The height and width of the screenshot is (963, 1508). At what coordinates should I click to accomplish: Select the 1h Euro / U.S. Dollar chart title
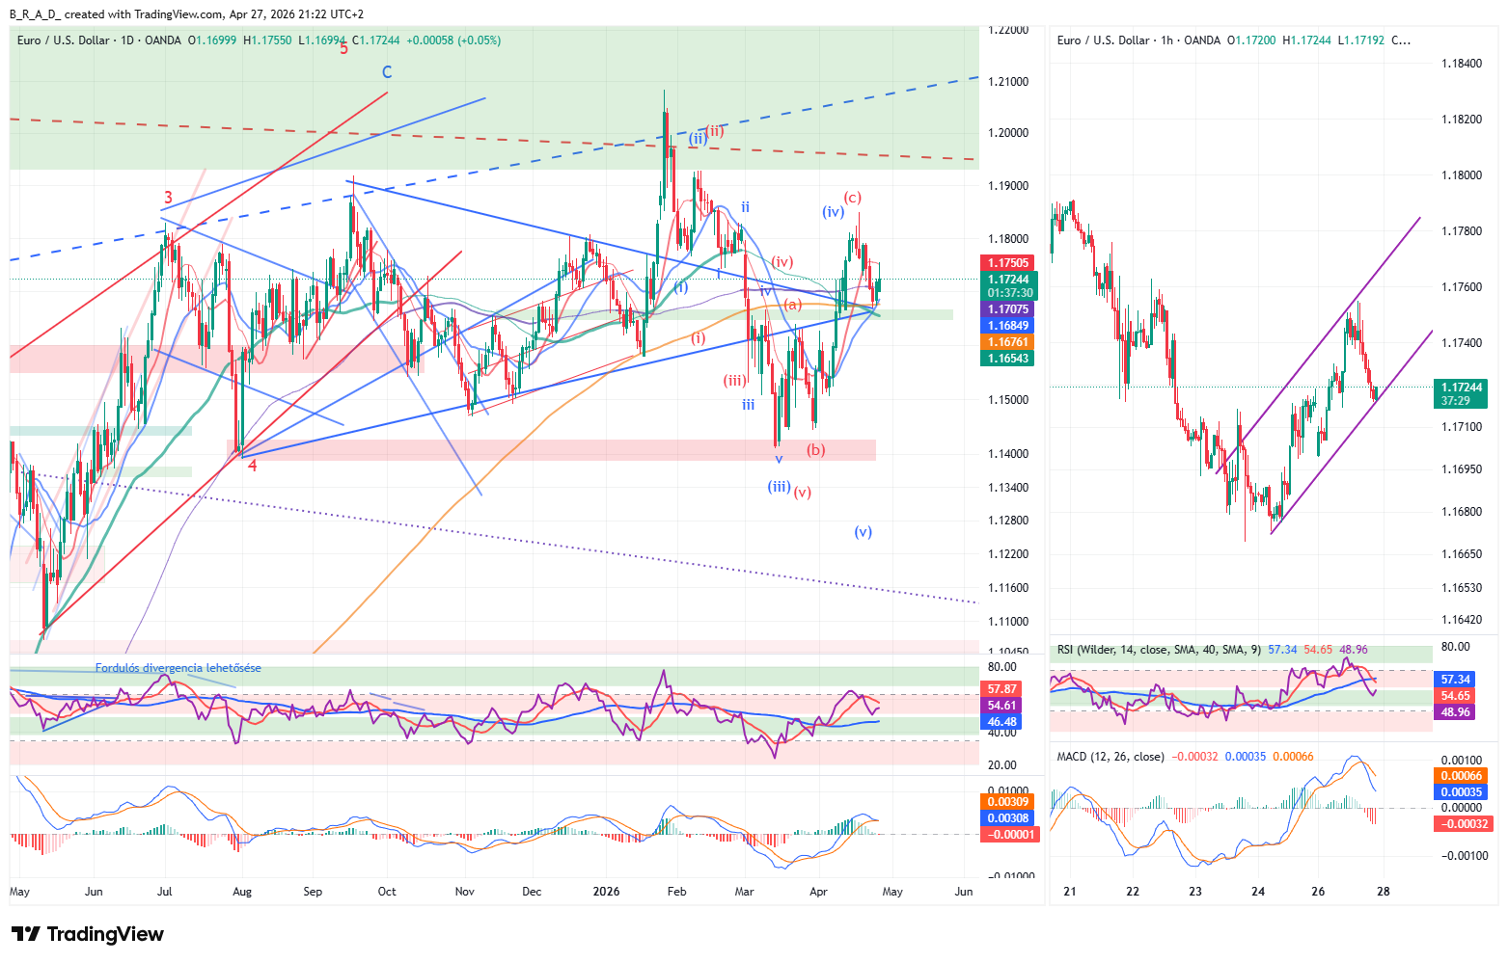point(1138,40)
